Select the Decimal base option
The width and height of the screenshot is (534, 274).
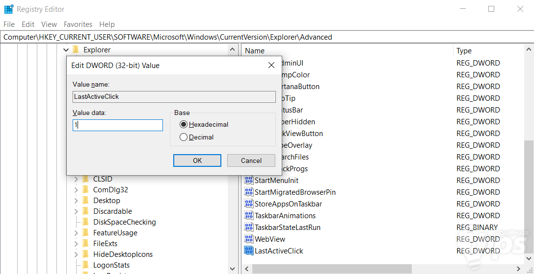pos(184,137)
